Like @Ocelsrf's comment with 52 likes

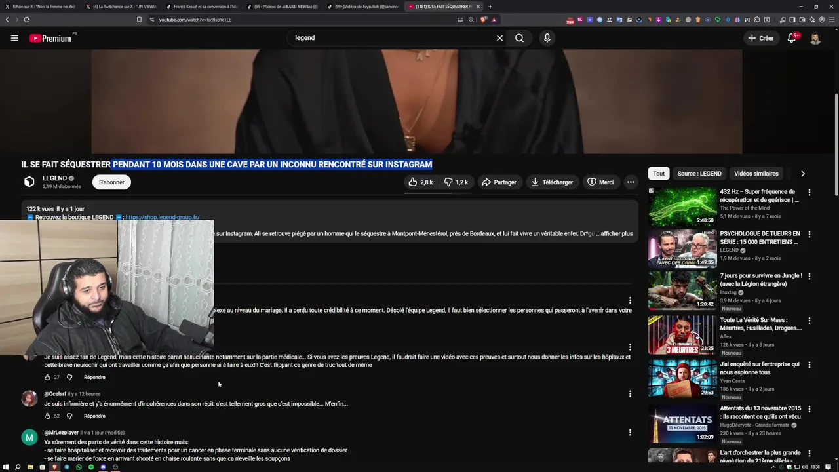coord(47,416)
